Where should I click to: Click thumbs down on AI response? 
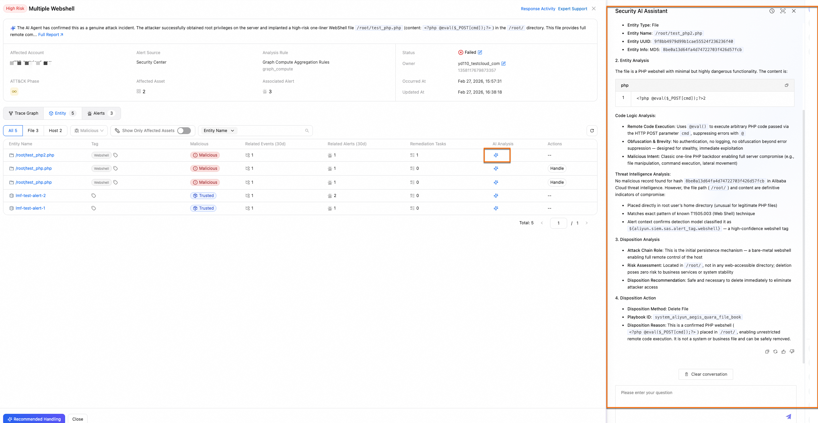pos(792,352)
